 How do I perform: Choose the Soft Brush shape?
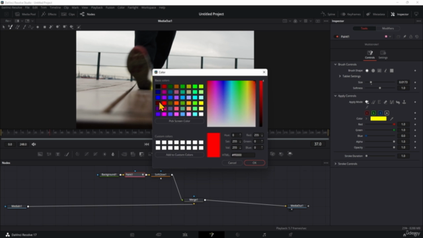point(367,71)
